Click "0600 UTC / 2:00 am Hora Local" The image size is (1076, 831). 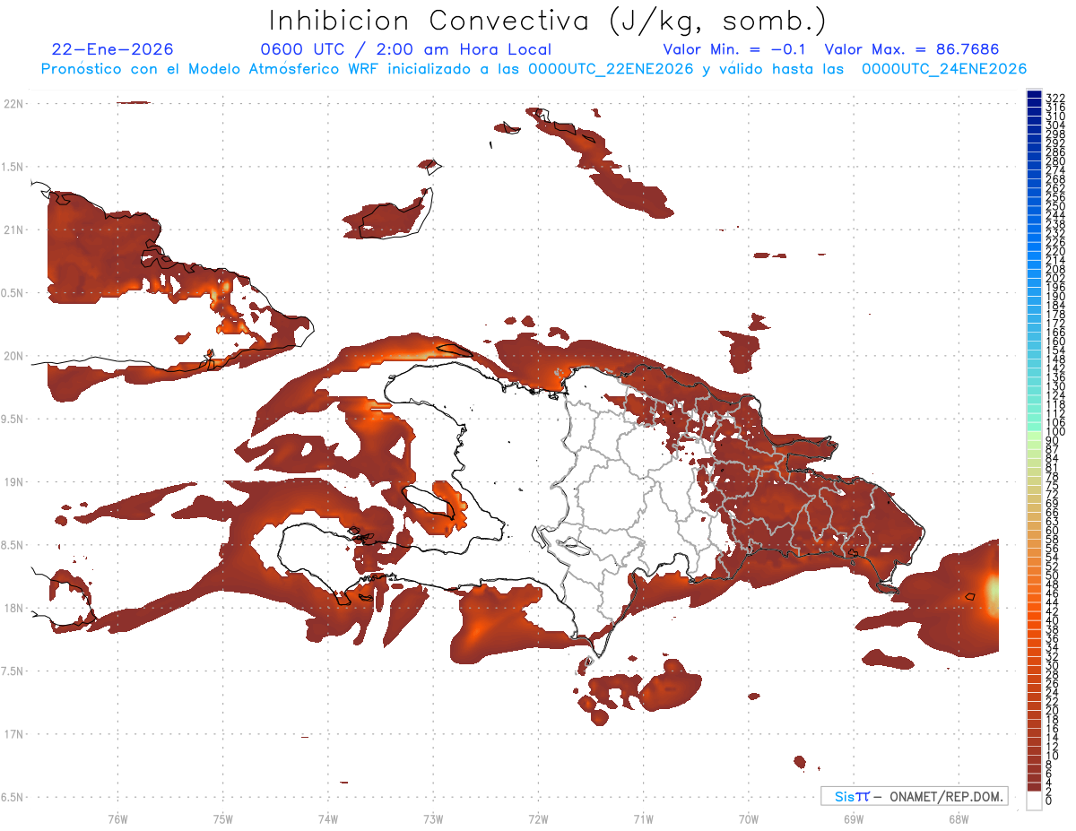click(x=406, y=50)
